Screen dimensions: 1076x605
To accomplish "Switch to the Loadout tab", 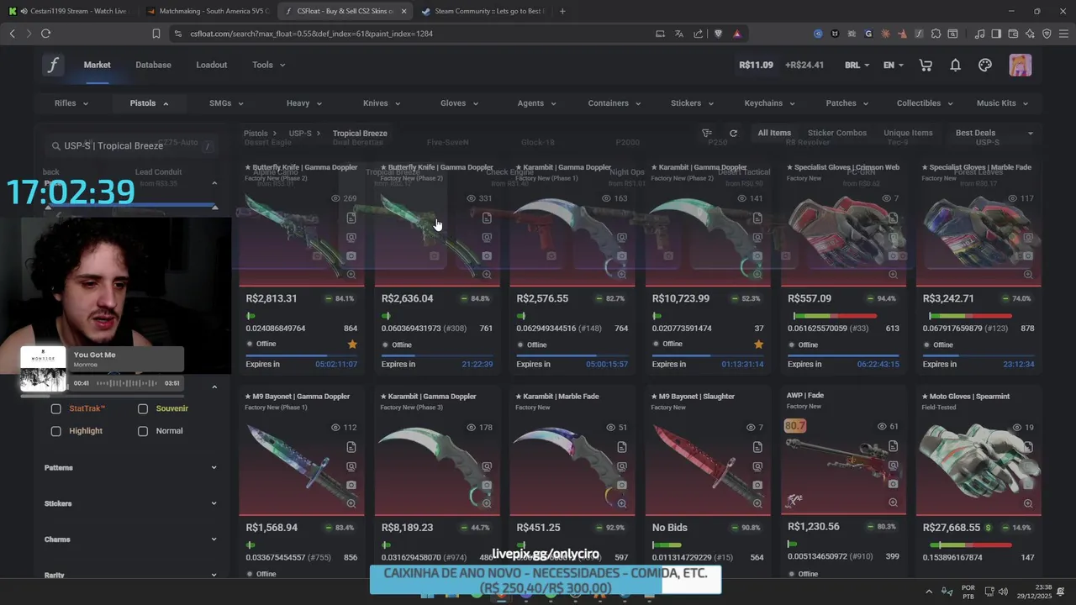I will coord(212,65).
